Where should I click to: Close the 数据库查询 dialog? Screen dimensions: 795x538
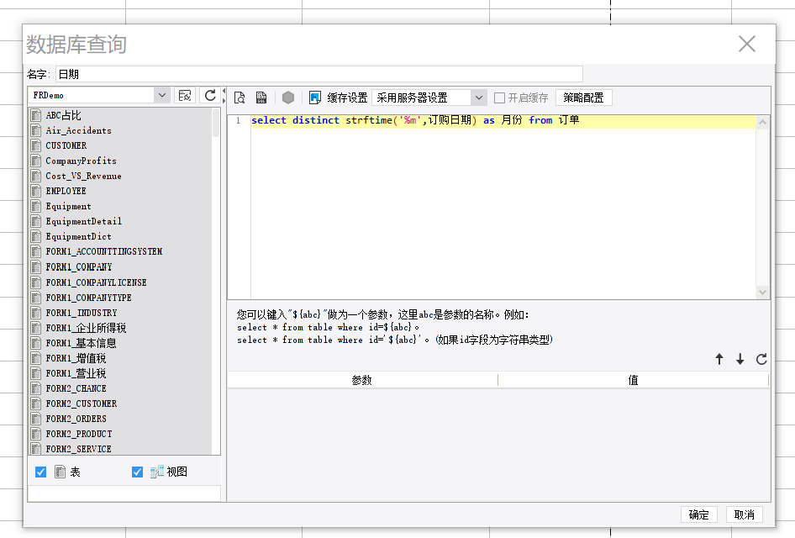point(747,44)
